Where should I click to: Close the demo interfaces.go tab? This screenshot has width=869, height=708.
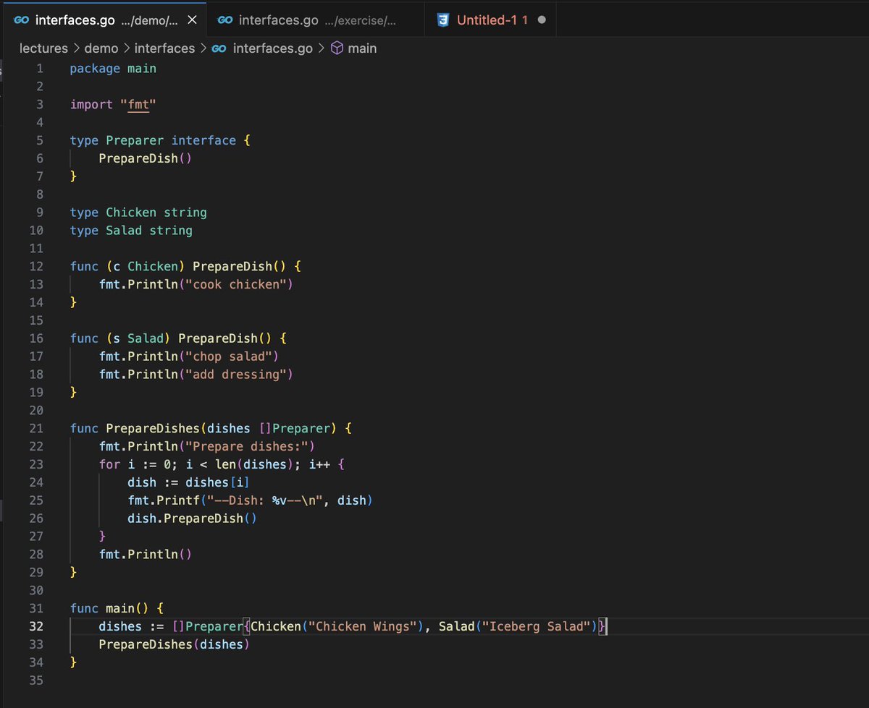(192, 20)
